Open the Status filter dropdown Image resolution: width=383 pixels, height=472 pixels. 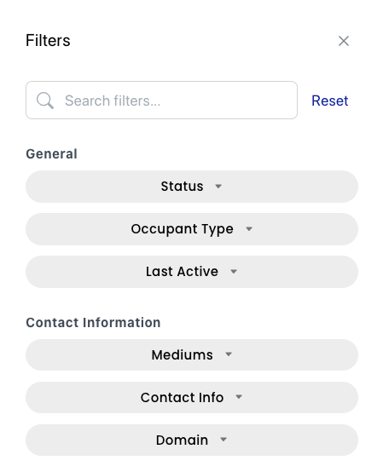click(192, 187)
